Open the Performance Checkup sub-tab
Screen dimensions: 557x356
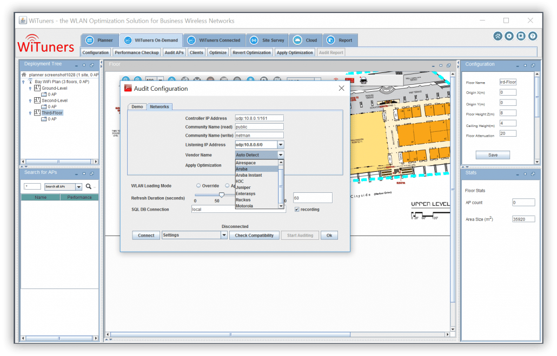[x=136, y=52]
